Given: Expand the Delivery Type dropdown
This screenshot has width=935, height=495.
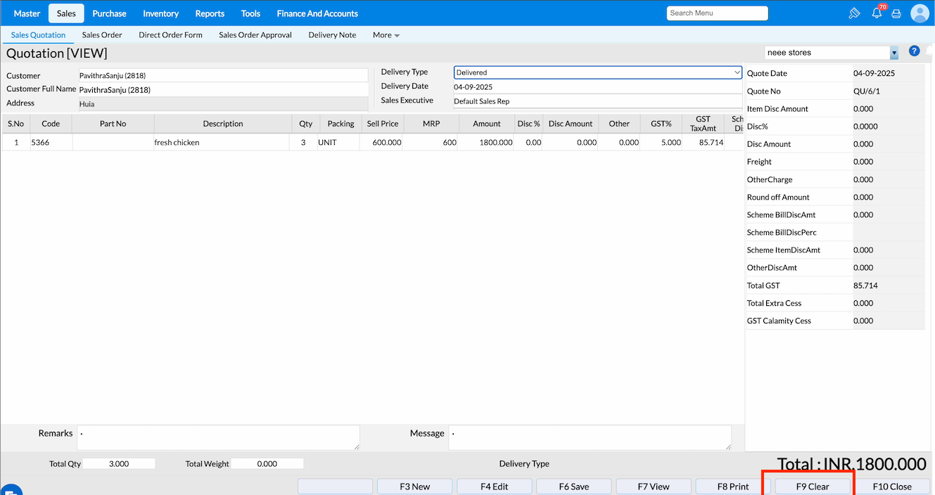Looking at the screenshot, I should [597, 72].
